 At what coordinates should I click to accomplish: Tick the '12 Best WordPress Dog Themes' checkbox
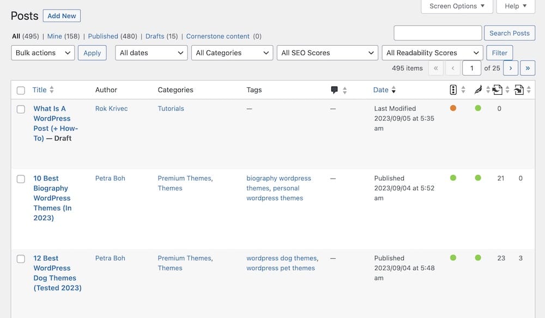tap(21, 259)
